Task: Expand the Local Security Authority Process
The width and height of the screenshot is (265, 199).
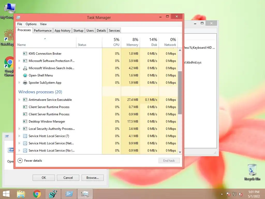Action: click(19, 129)
